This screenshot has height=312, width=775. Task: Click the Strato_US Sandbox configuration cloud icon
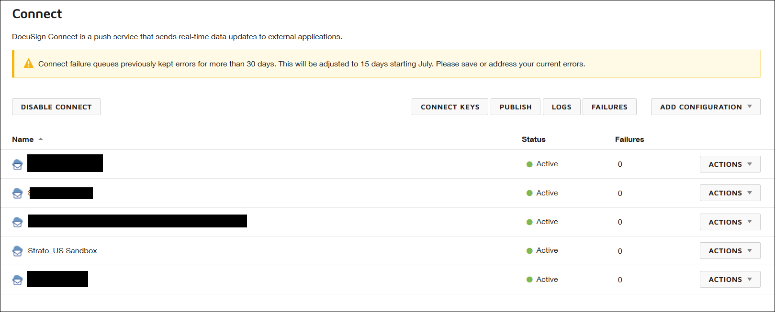point(18,251)
